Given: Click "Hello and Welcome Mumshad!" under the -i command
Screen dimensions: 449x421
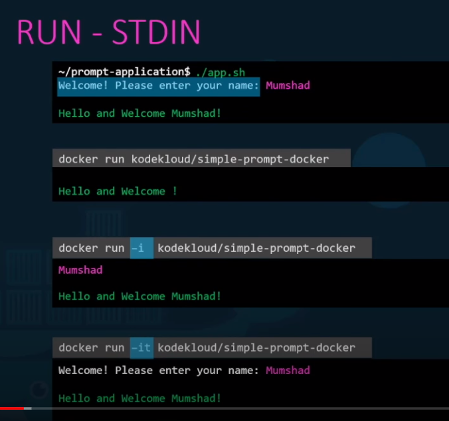Looking at the screenshot, I should click(139, 296).
